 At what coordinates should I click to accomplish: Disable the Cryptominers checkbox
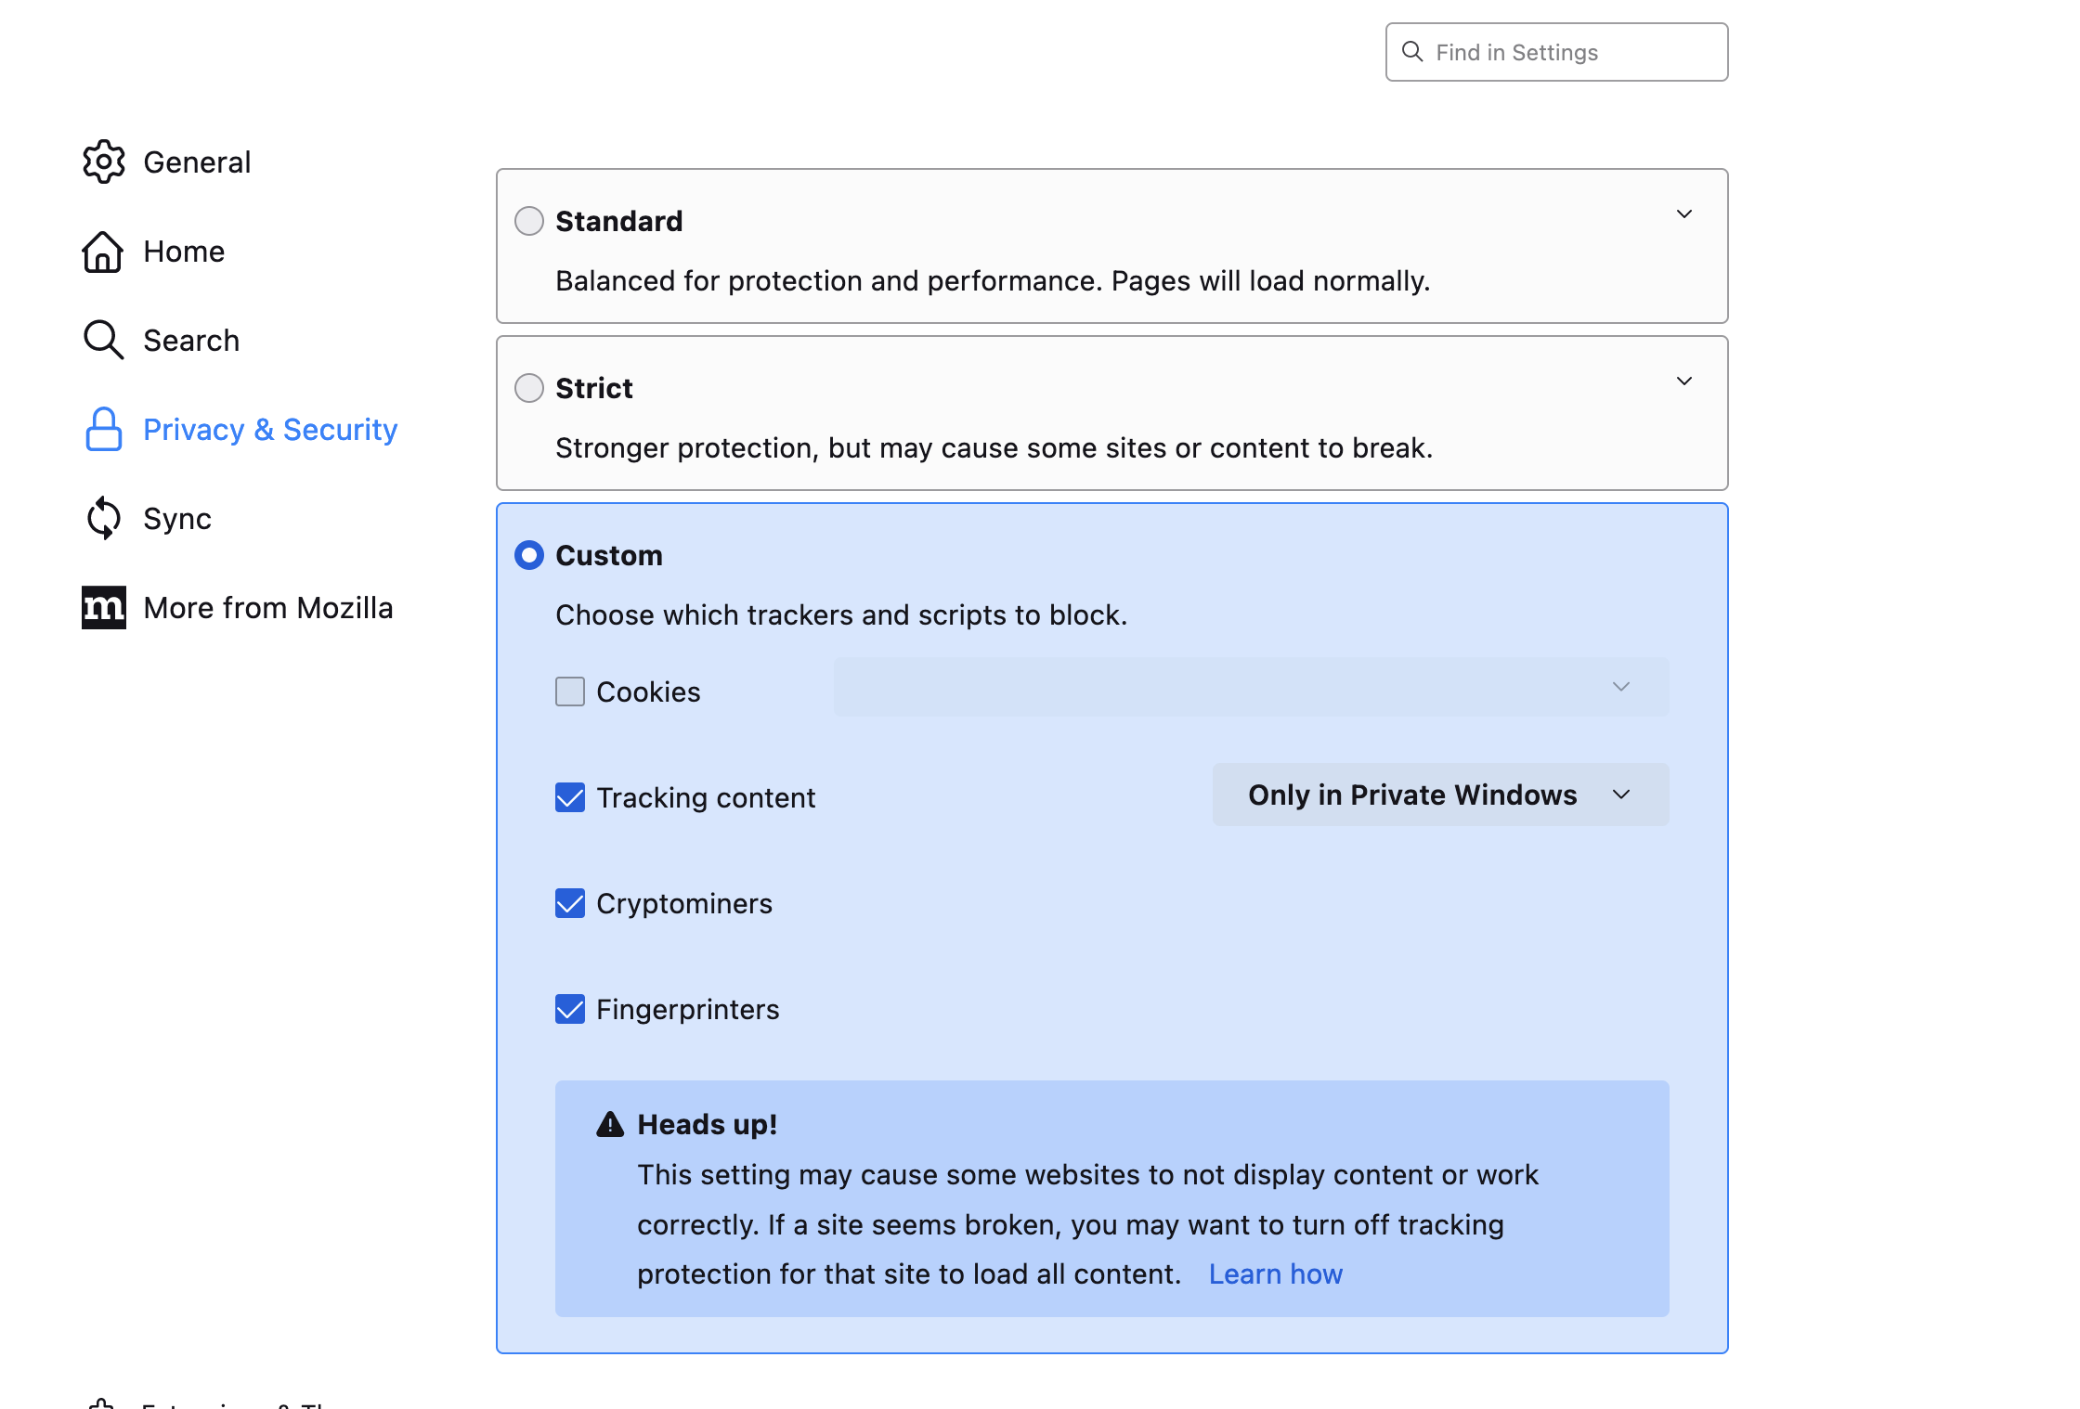[569, 902]
